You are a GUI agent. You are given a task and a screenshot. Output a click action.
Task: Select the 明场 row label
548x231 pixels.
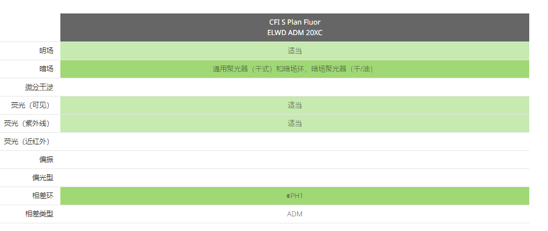[x=46, y=51]
